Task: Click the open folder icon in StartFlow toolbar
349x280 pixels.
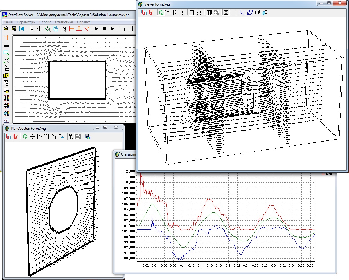Action: 6,29
